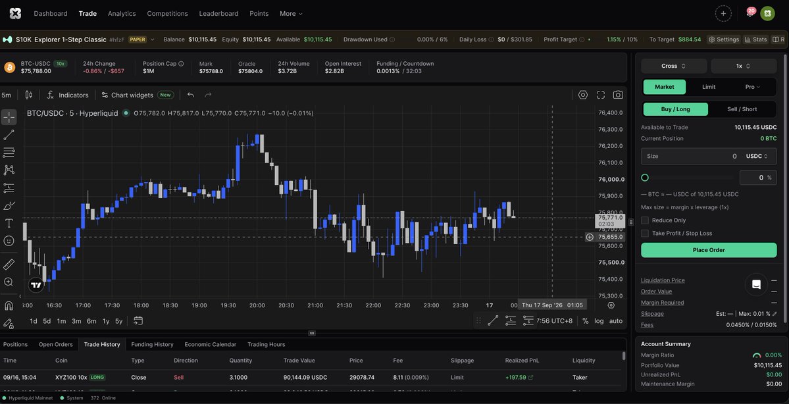Select Buy / Long side

coord(675,109)
